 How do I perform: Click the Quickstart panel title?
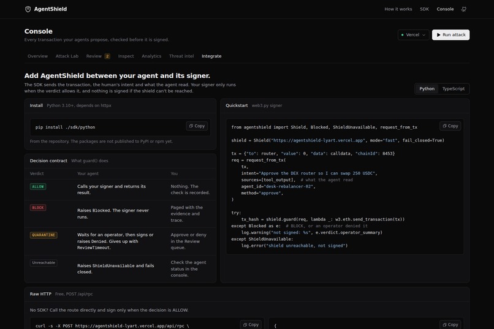[237, 105]
